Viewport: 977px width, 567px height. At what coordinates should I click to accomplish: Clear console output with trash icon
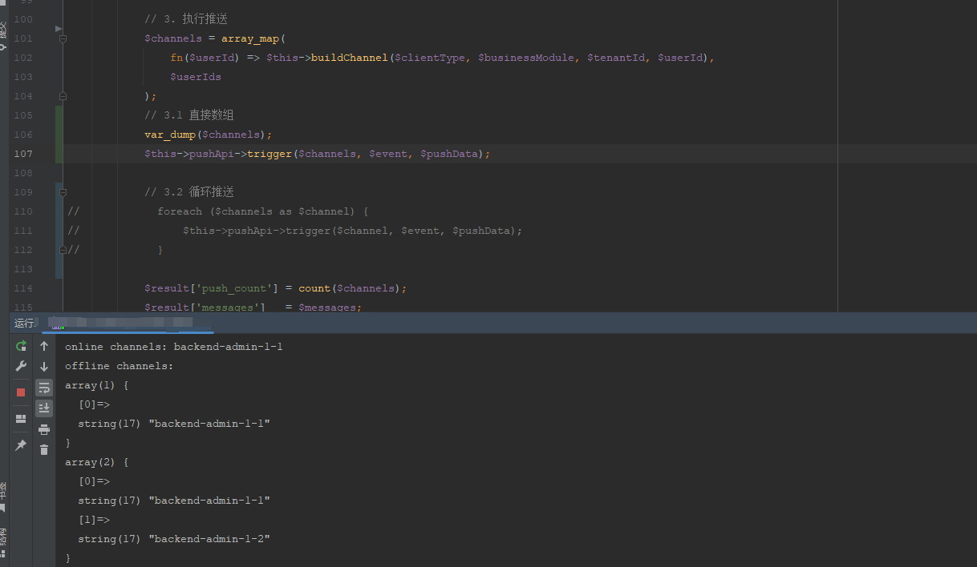(44, 450)
